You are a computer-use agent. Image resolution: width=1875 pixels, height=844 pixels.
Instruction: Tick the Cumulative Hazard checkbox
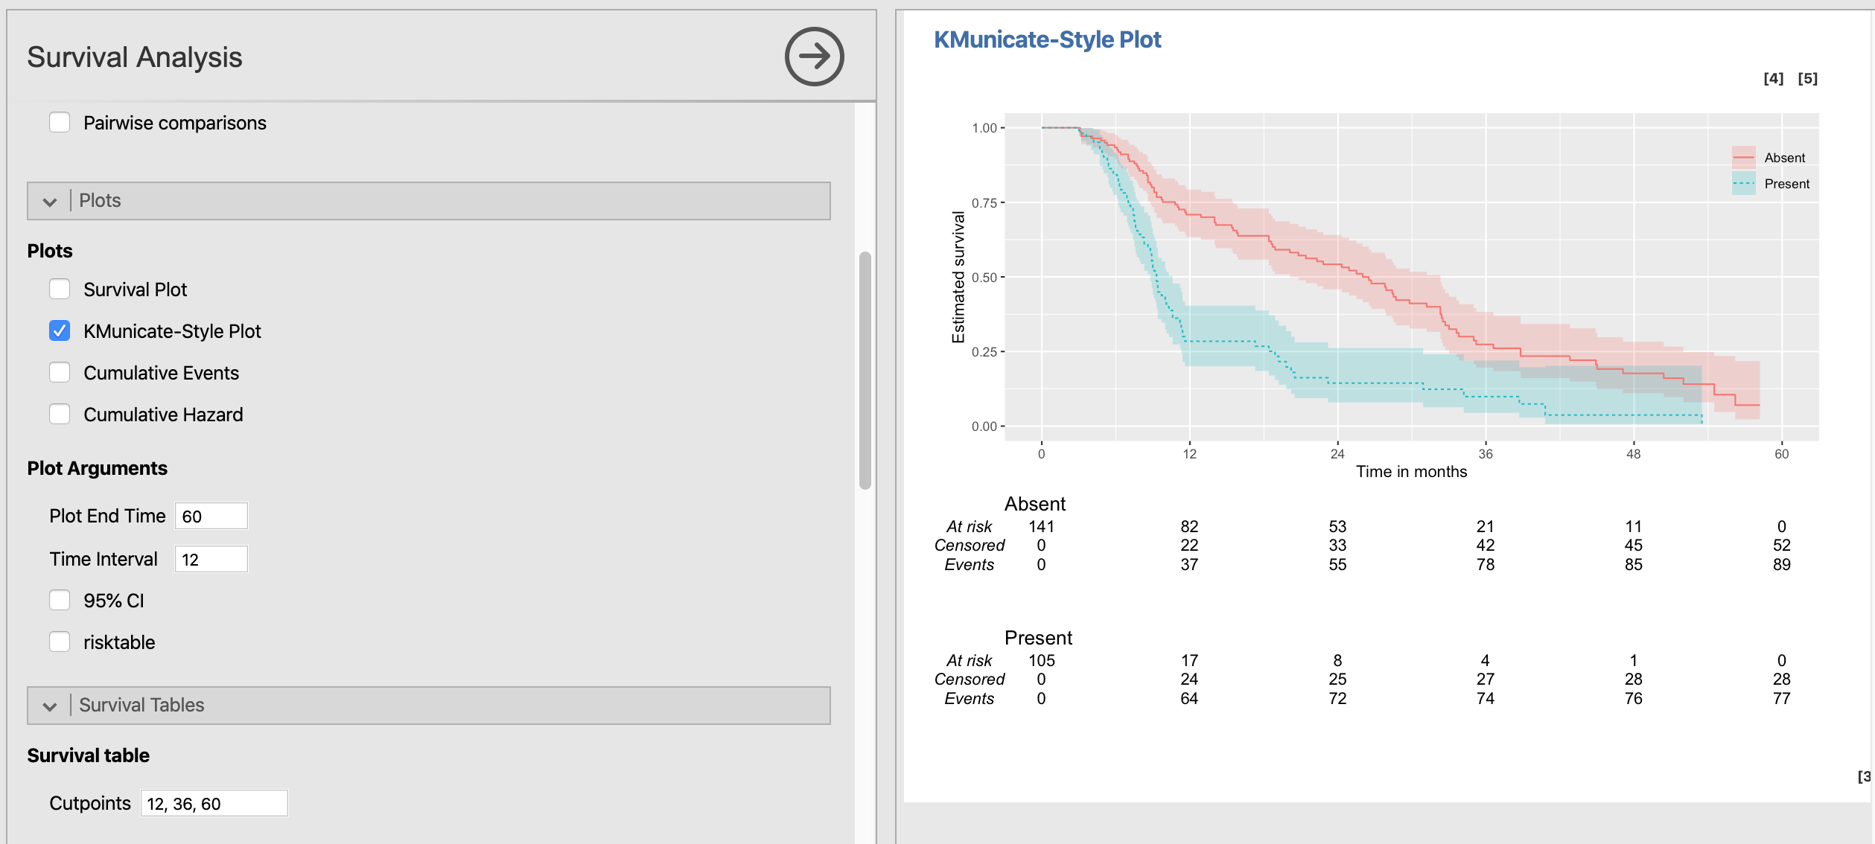(x=60, y=415)
